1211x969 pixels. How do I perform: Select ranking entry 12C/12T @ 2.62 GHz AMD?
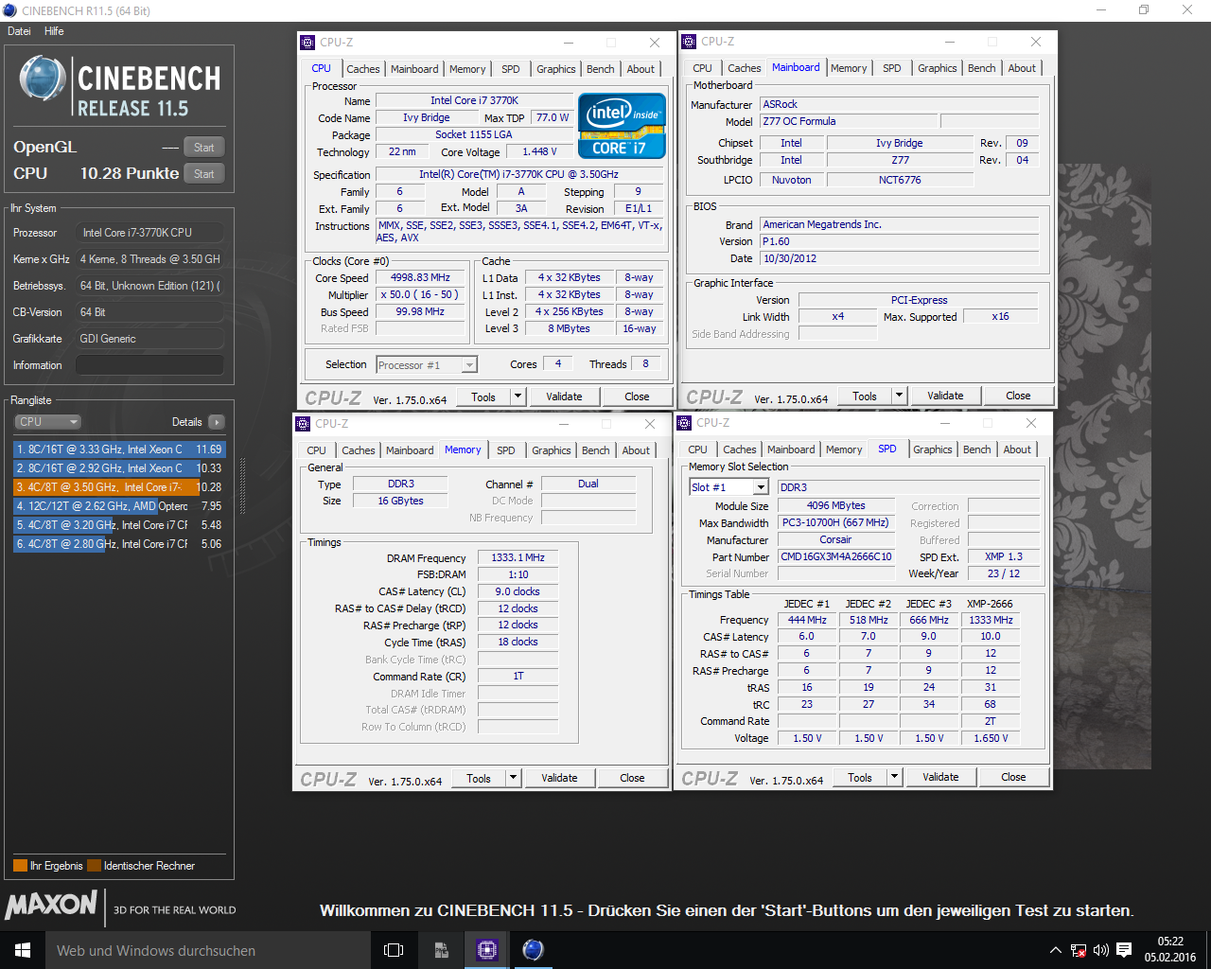pyautogui.click(x=119, y=506)
